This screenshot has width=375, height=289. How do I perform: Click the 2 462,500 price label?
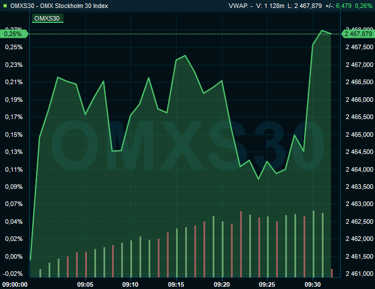pyautogui.click(x=360, y=221)
